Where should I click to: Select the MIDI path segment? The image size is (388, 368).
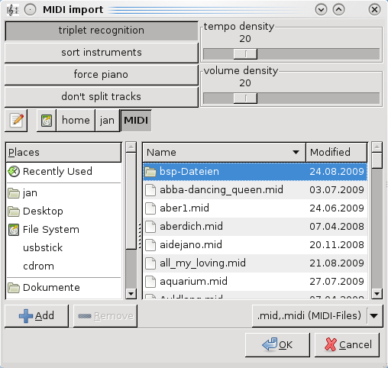click(x=136, y=121)
